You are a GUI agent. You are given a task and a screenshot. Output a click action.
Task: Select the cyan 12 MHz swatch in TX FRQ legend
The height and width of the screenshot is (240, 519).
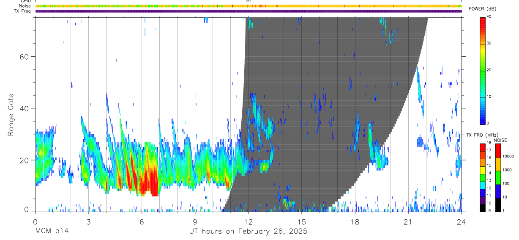click(483, 185)
